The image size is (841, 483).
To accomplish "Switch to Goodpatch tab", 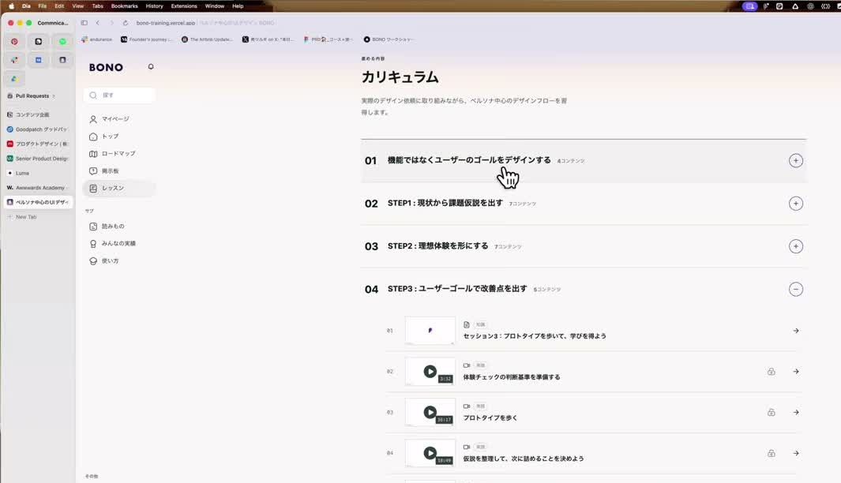I will [x=38, y=129].
